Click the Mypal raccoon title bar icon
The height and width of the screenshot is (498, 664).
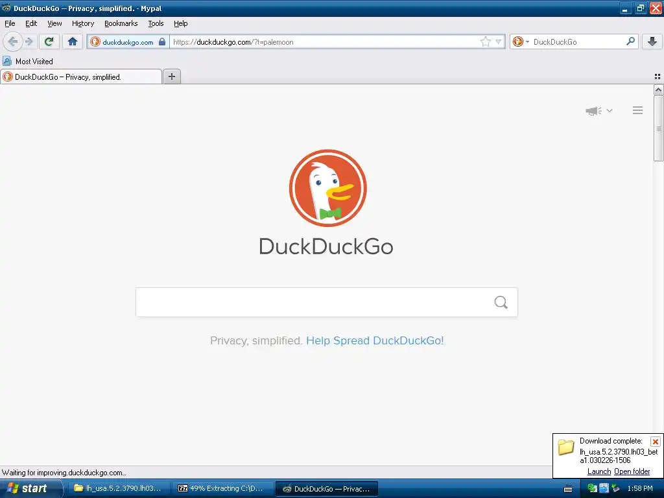coord(6,8)
